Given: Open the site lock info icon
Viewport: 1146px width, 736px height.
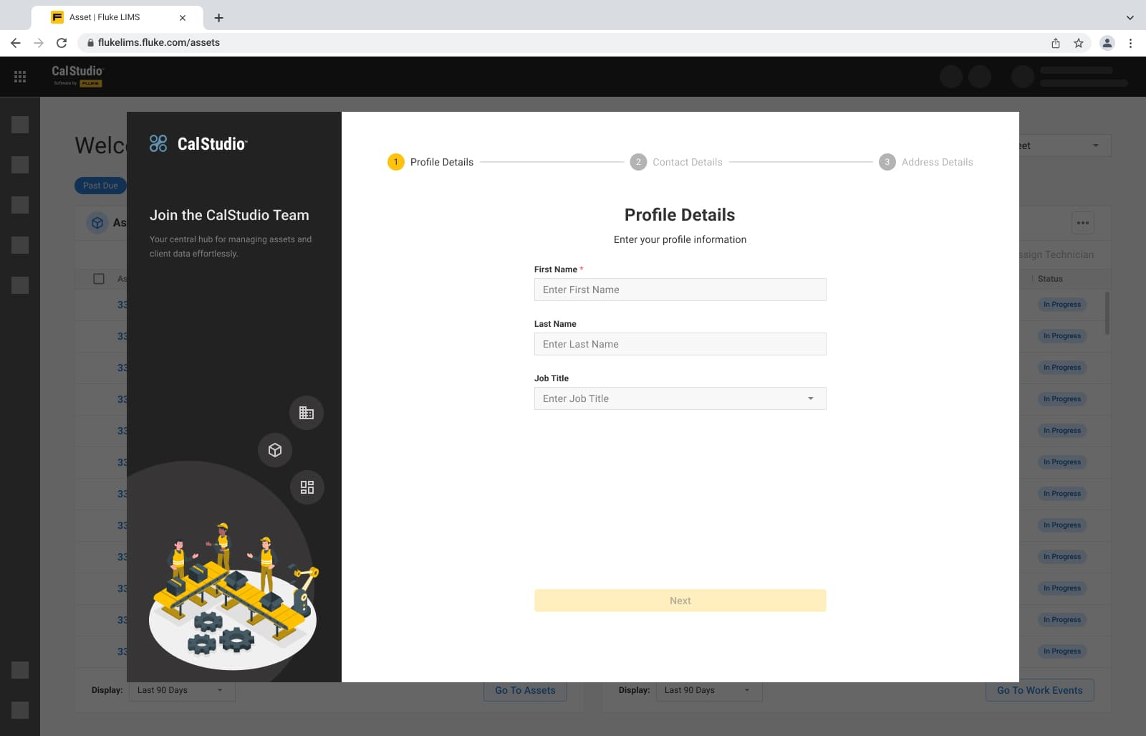Looking at the screenshot, I should point(90,43).
